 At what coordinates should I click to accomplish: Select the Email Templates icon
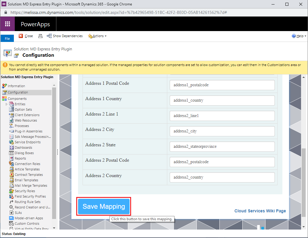click(11, 180)
